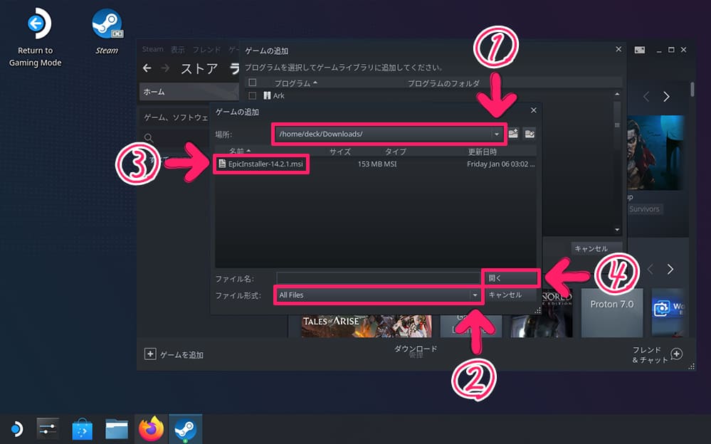
Task: Close the file browser ゲームの追加 dialog
Action: tap(534, 110)
